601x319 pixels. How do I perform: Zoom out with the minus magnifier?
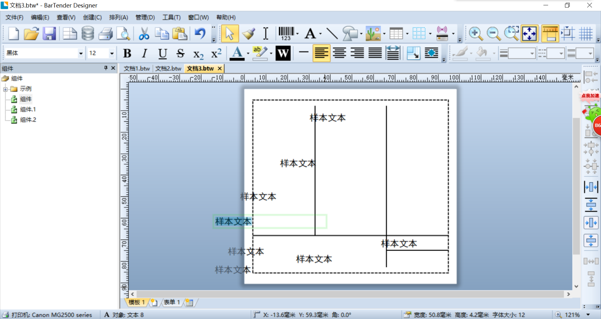pyautogui.click(x=493, y=33)
